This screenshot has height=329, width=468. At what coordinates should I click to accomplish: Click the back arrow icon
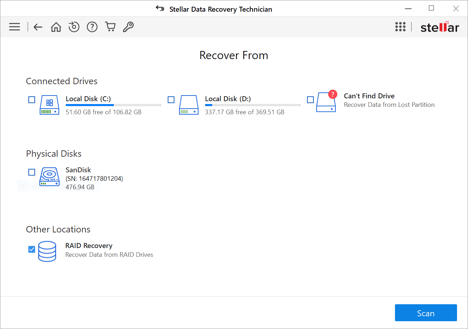(38, 27)
